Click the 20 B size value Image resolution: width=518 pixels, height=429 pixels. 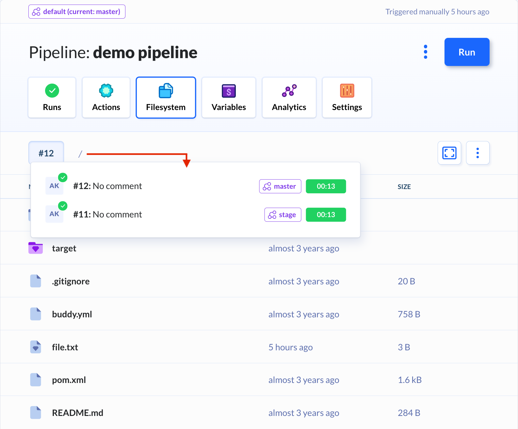[406, 281]
